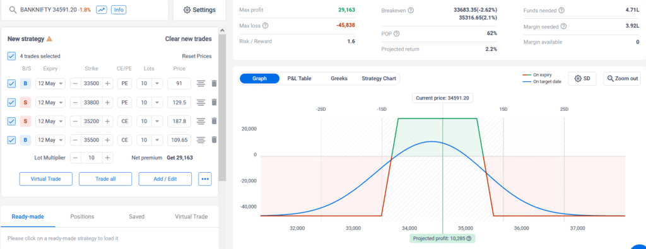Open the Virtual Trade tab below strategy panel

pyautogui.click(x=191, y=216)
